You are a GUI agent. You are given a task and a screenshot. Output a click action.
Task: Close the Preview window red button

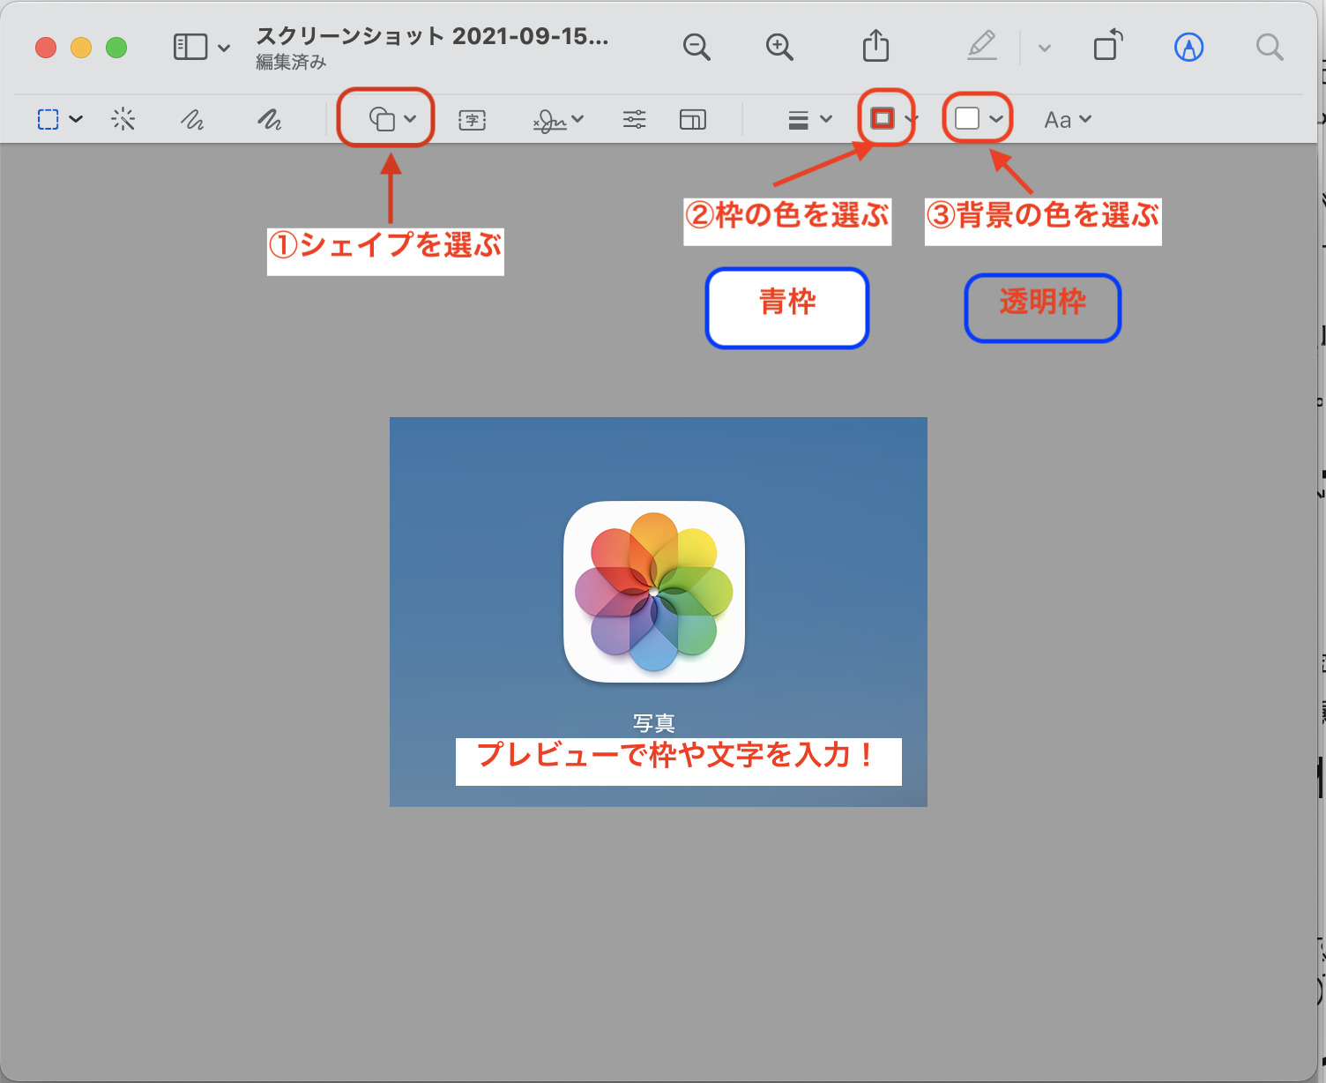[x=46, y=48]
